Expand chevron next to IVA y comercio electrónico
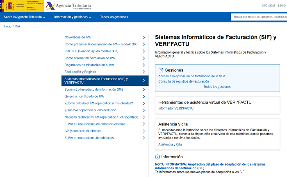287x177 pixels. (x=144, y=131)
